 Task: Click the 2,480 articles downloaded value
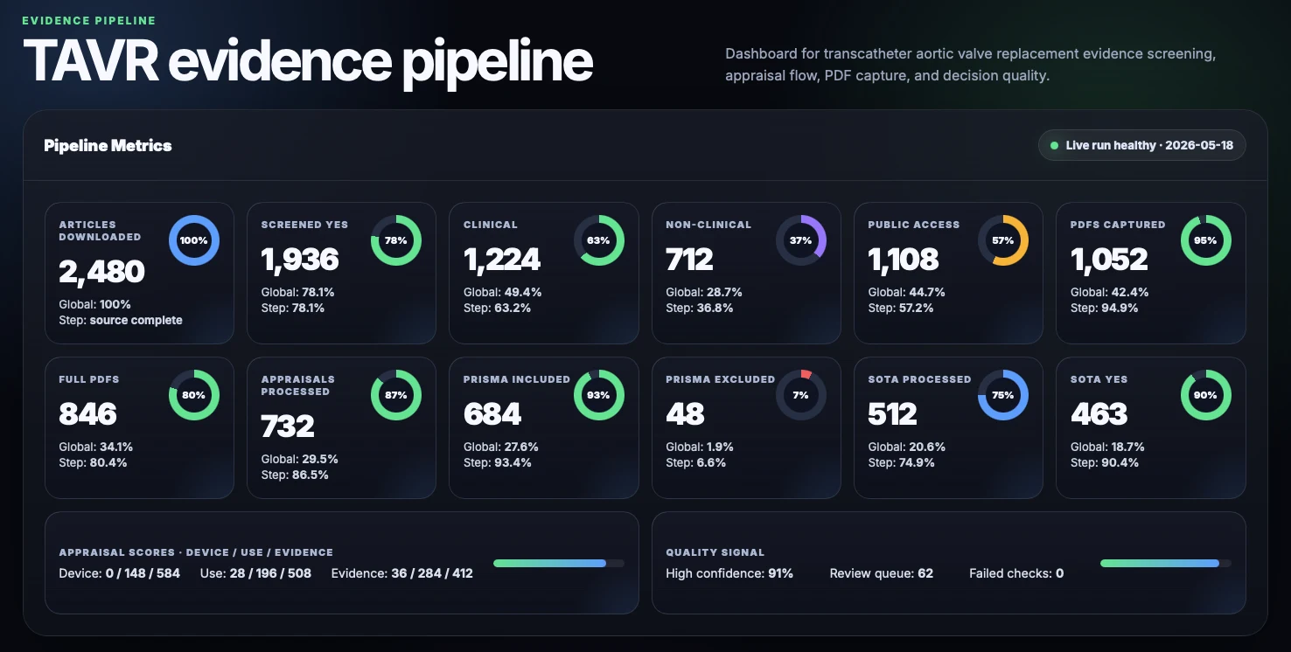tap(101, 272)
